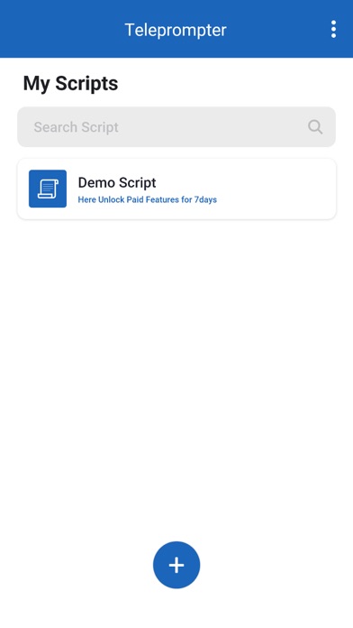Click inside the Search Script field
This screenshot has height=628, width=353.
[x=176, y=127]
